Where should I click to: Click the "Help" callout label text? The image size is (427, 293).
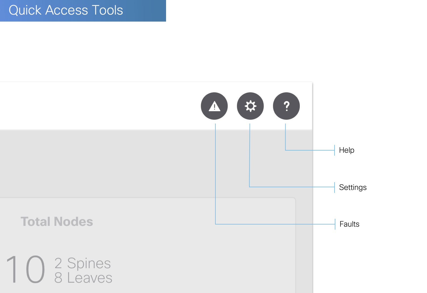tap(346, 150)
